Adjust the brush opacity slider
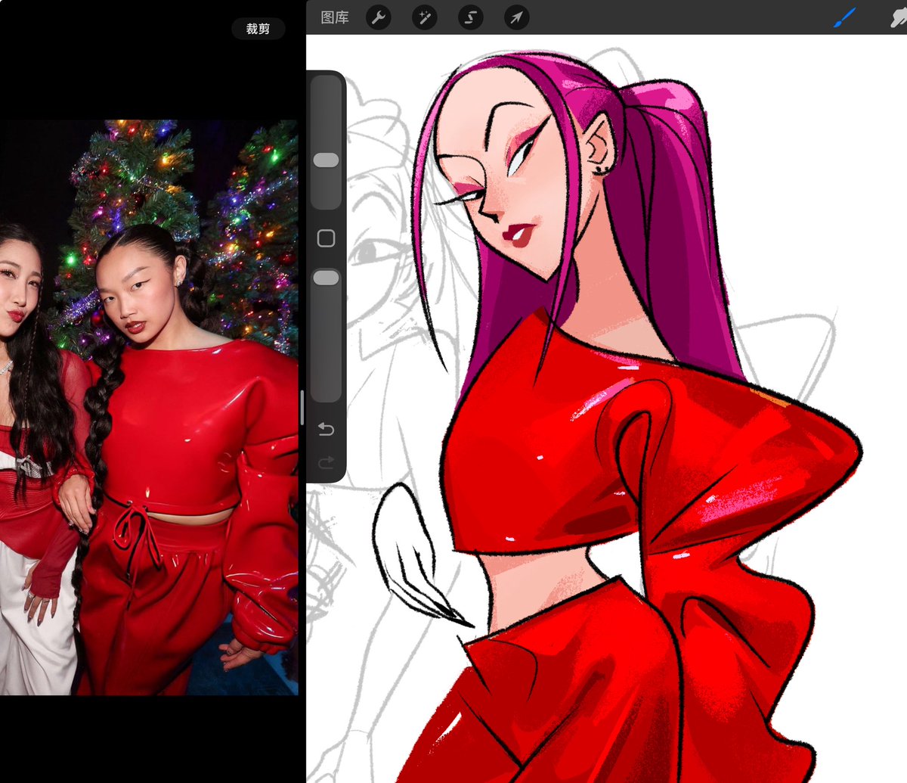907x783 pixels. point(325,277)
